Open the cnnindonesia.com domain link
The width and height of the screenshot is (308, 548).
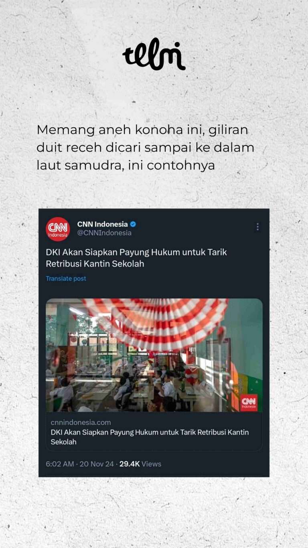click(81, 422)
